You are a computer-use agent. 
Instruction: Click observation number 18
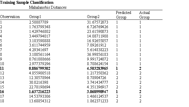click(2, 101)
